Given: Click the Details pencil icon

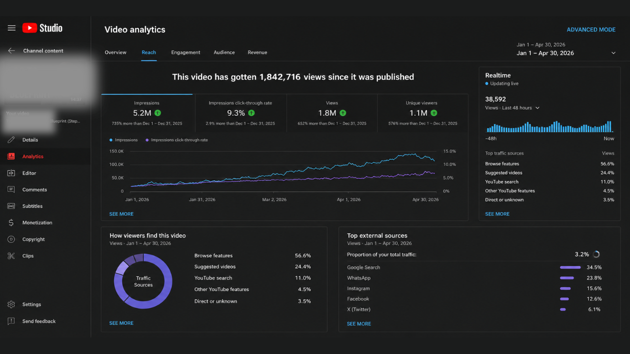Looking at the screenshot, I should [x=11, y=140].
